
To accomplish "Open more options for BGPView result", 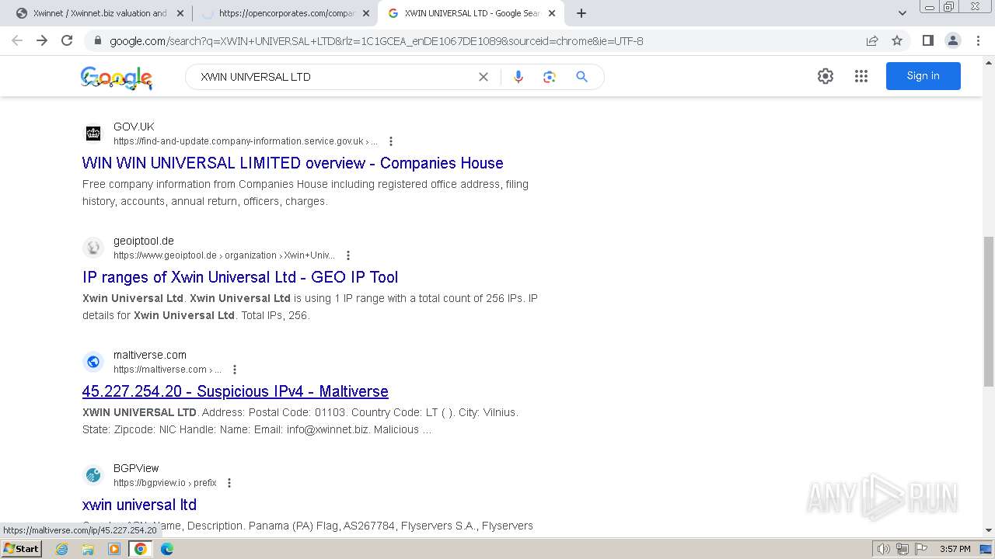I will [x=229, y=483].
